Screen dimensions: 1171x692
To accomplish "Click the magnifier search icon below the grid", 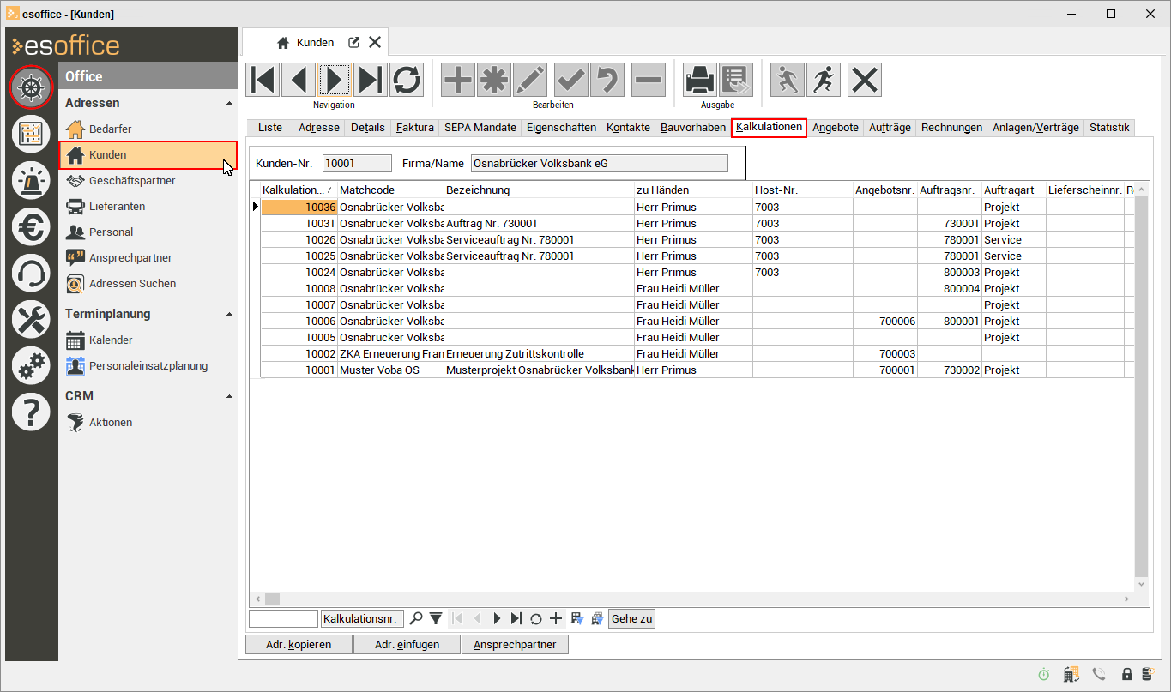I will pyautogui.click(x=416, y=618).
